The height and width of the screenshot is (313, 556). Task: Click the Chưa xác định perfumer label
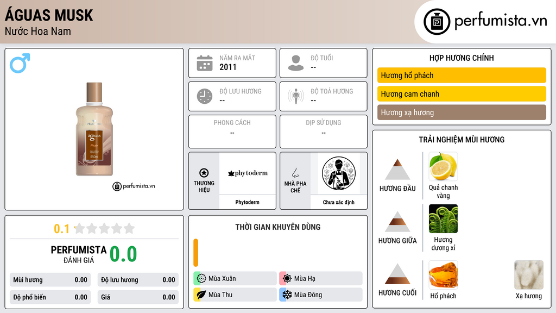[339, 202]
